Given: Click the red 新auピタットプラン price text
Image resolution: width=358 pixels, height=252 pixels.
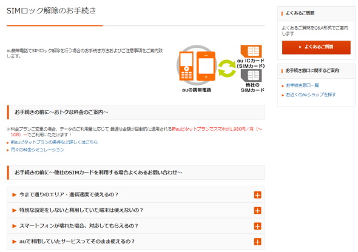Looking at the screenshot, I should coord(217,129).
